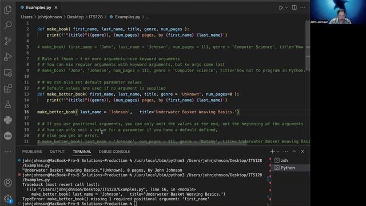Viewport: 366px width, 206px height.
Task: Open the Accounts menu
Action: pyautogui.click(x=7, y=183)
